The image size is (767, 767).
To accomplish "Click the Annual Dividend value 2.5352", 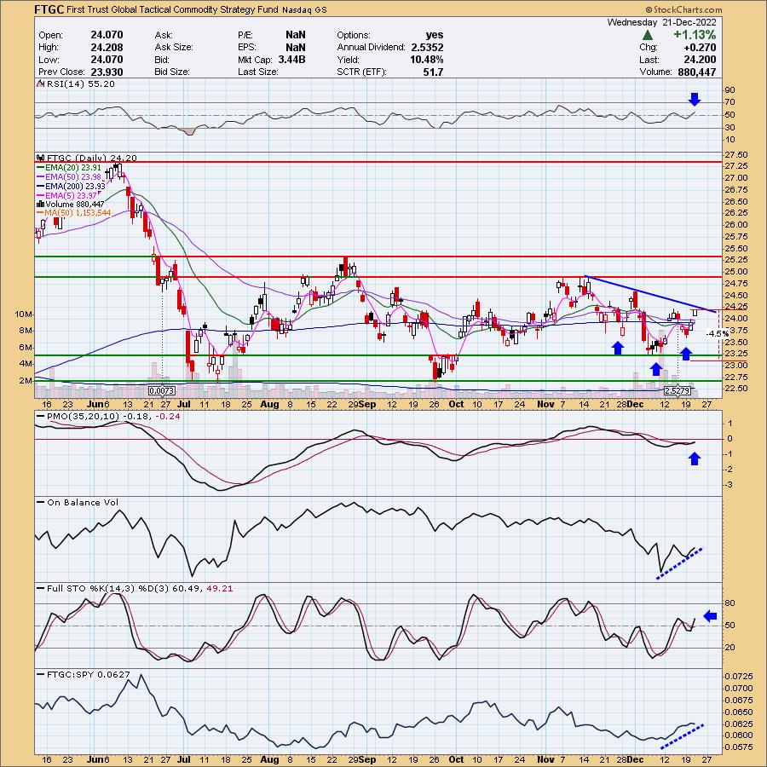I will (x=427, y=48).
